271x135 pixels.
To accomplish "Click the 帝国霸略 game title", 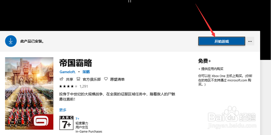I will (76, 63).
